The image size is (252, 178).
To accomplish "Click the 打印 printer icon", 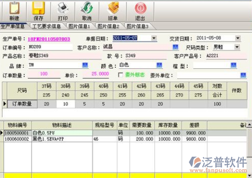I will point(63,8).
